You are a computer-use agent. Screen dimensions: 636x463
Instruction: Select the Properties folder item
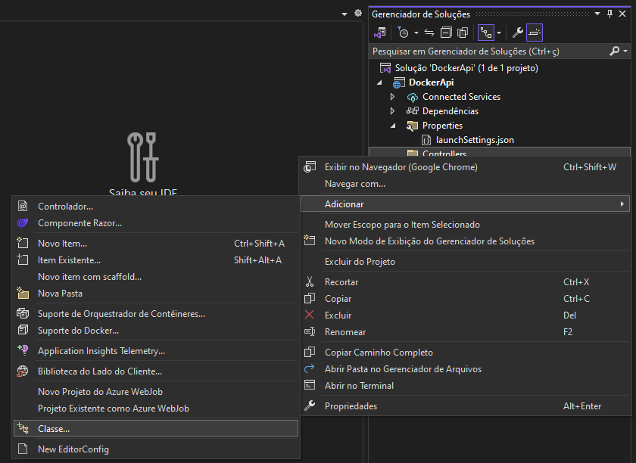point(442,126)
